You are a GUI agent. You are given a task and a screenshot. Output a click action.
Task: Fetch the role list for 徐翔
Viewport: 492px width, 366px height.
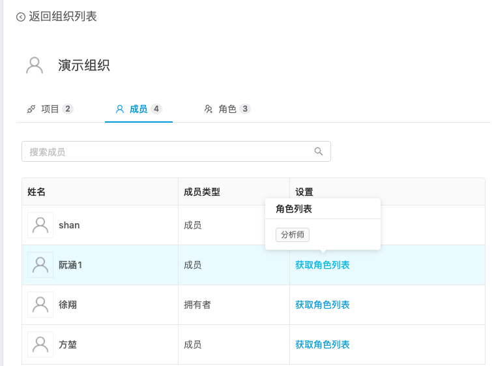click(322, 305)
